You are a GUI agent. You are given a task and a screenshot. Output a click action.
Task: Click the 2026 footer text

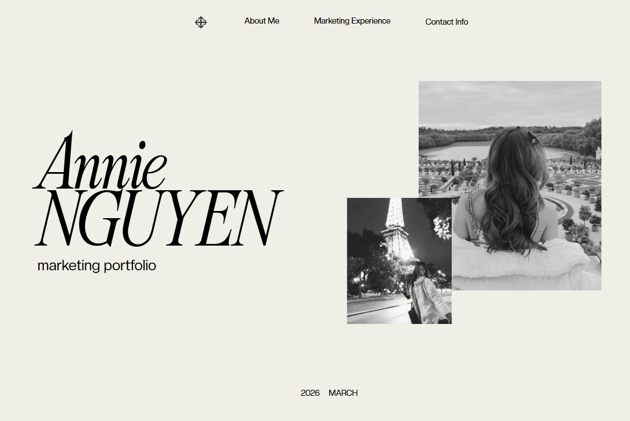coord(309,392)
